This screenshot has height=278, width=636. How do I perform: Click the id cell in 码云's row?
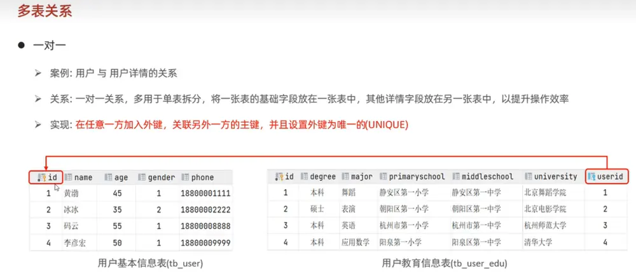48,226
